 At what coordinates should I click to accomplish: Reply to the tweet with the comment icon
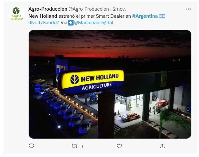(x=31, y=146)
